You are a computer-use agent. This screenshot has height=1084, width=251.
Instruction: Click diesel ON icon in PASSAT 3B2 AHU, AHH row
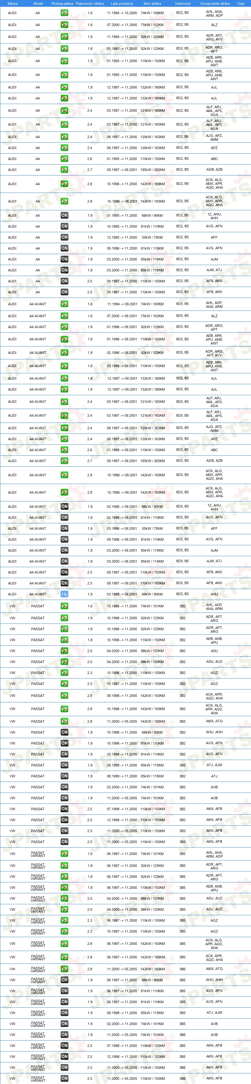pos(64,732)
